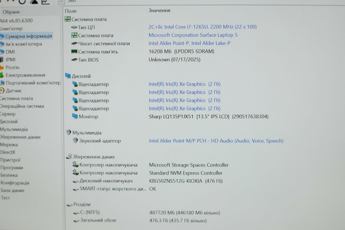Open the Microsoft Corporation Surface Laptop 5 link
The image size is (345, 230).
193,35
